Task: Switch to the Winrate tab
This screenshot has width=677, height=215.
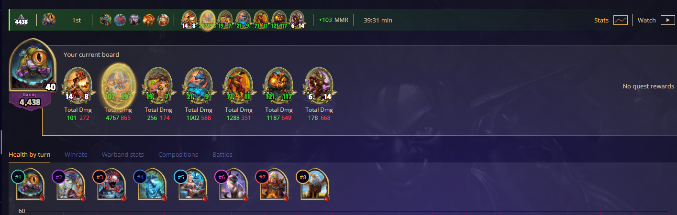Action: click(x=76, y=154)
